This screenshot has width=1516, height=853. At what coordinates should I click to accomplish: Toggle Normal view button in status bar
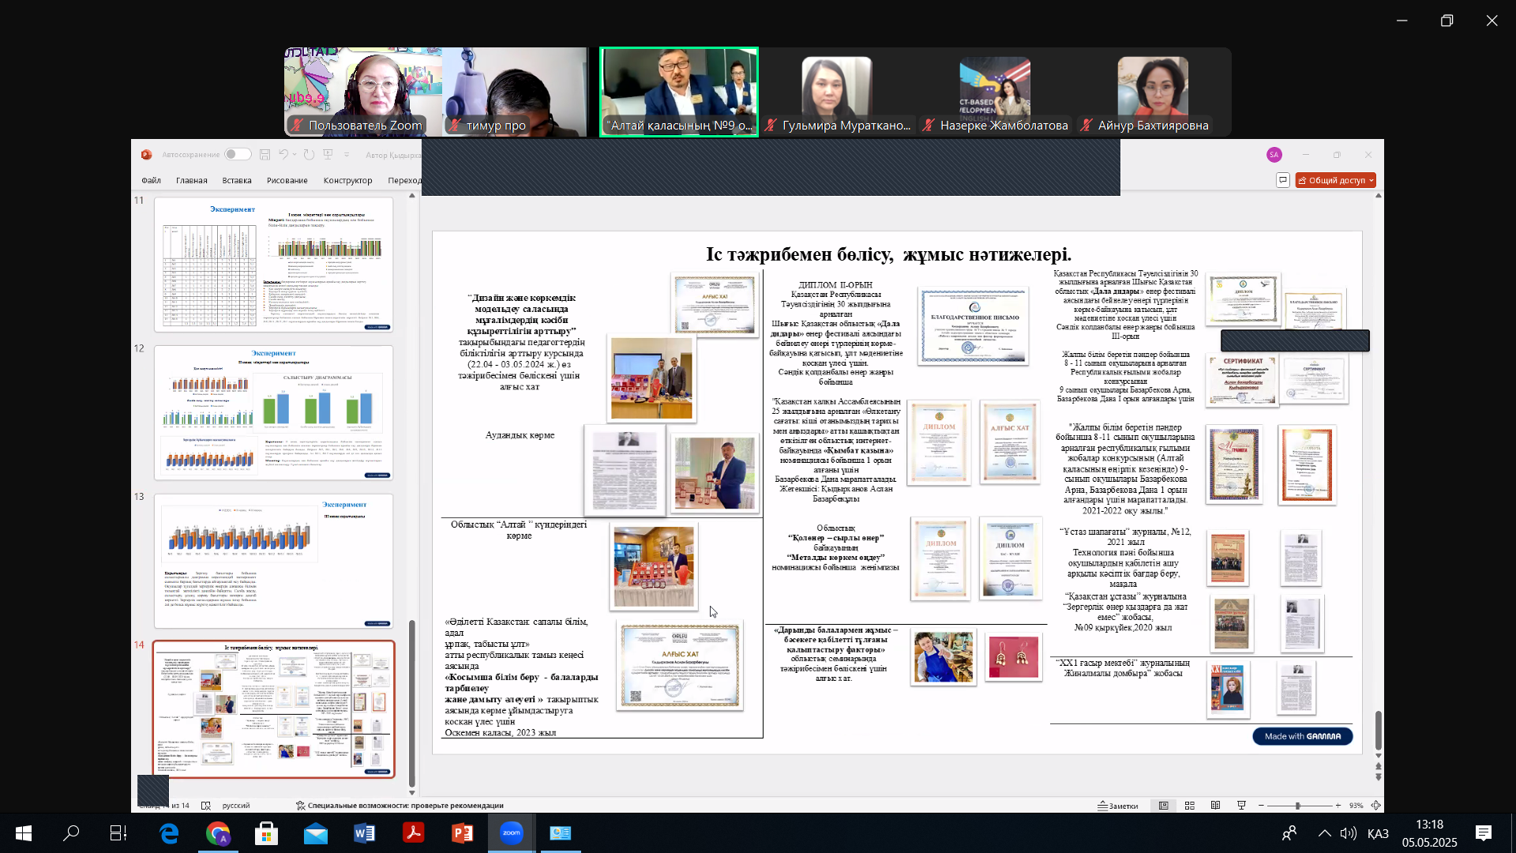tap(1164, 806)
